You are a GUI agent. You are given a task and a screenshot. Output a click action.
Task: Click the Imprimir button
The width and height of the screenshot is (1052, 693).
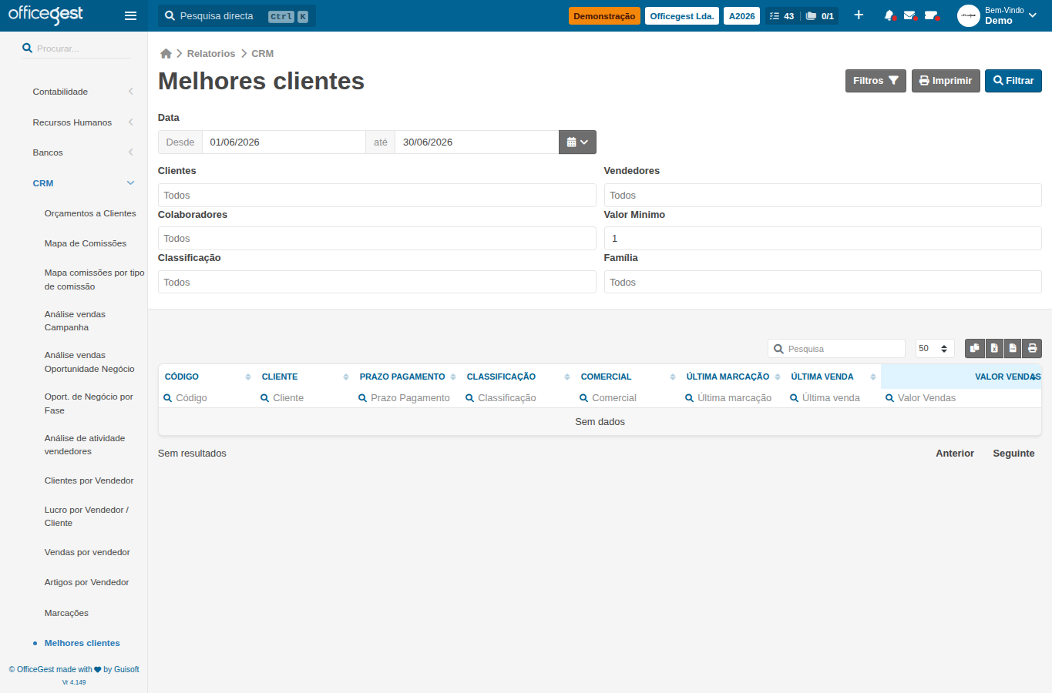point(946,81)
